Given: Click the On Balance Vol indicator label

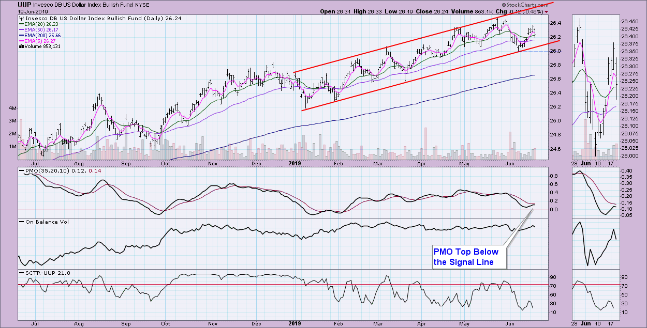Looking at the screenshot, I should click(x=44, y=222).
